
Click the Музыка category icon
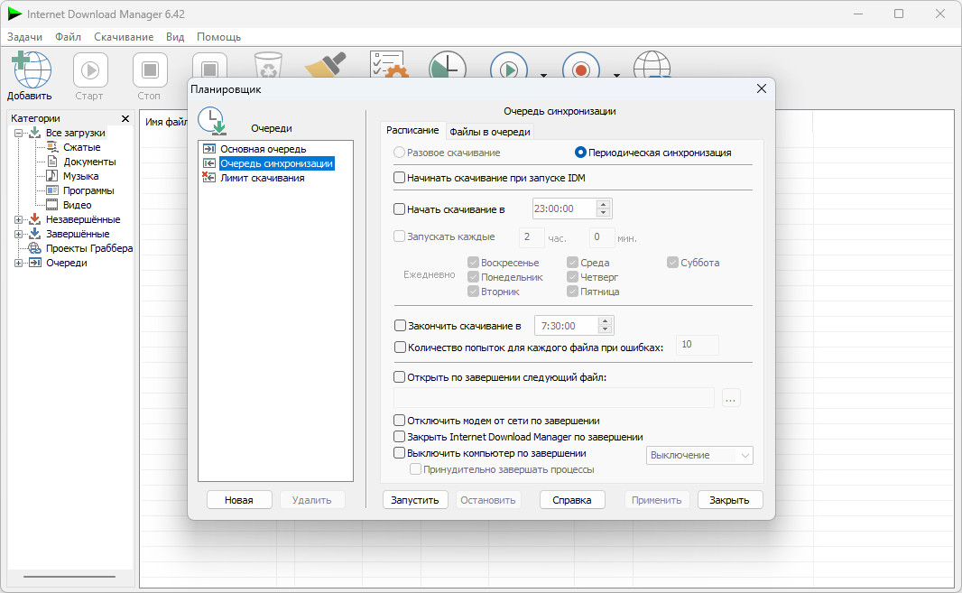point(52,176)
